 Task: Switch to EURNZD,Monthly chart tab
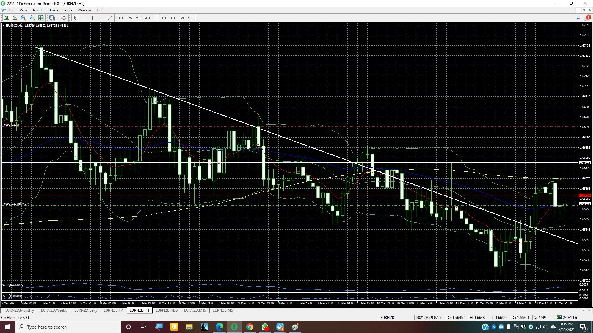tap(19, 310)
